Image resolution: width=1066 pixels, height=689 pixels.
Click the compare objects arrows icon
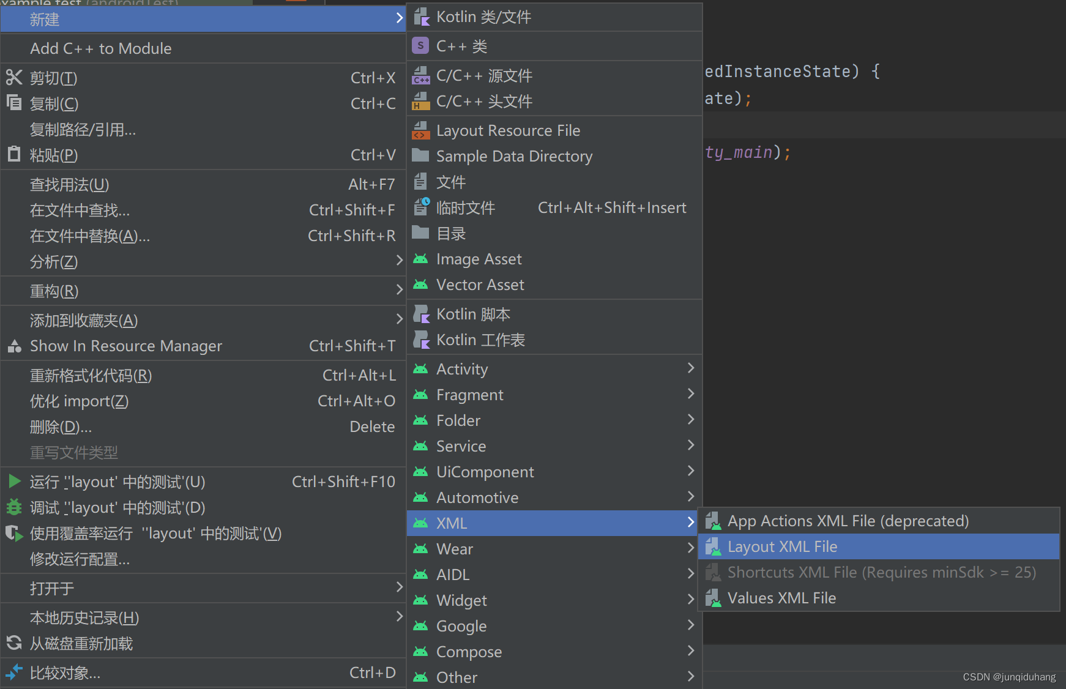14,672
